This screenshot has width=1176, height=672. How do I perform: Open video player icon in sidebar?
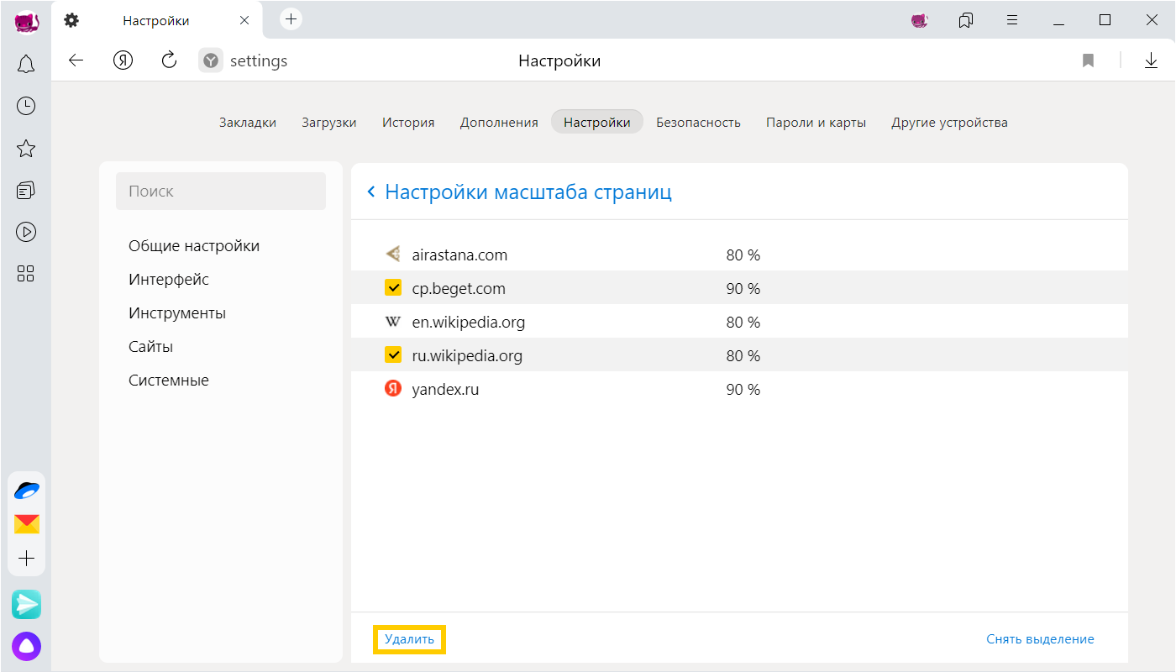coord(26,232)
